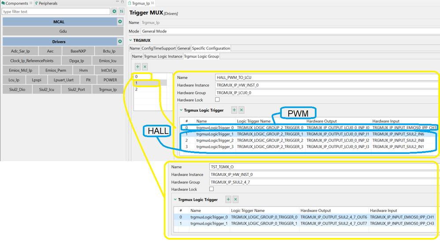
Task: Collapse Trgmux Logic Trigger in HALL_PWM_TO_LCU
Action: [x=181, y=110]
